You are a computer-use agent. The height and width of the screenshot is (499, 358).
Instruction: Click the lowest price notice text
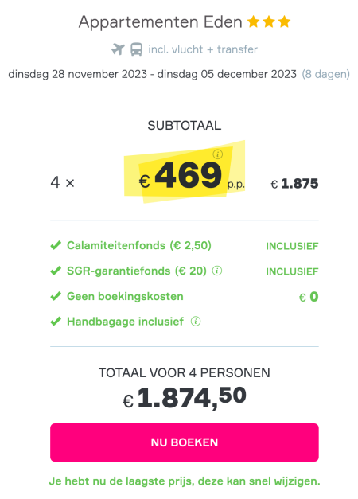(x=185, y=481)
